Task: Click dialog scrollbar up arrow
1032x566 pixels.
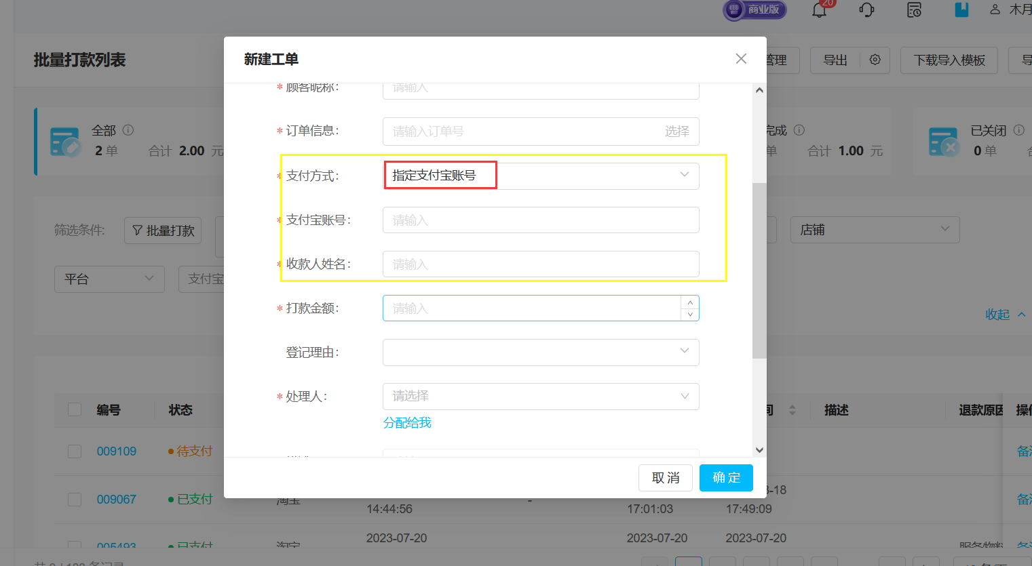Action: pos(759,90)
